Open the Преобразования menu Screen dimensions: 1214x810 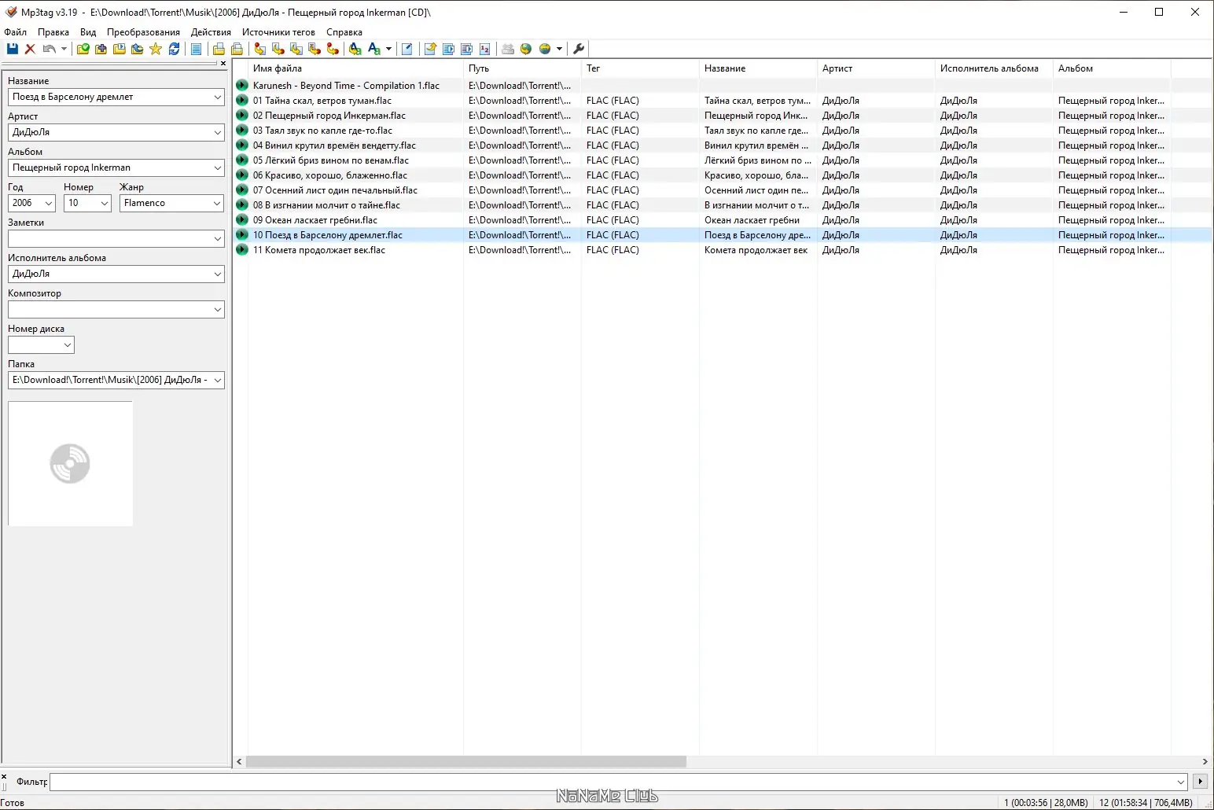143,32
